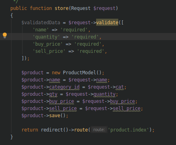Screen dimensions: 176x145
Task: Click the route method after redirect()
Action: coord(81,130)
